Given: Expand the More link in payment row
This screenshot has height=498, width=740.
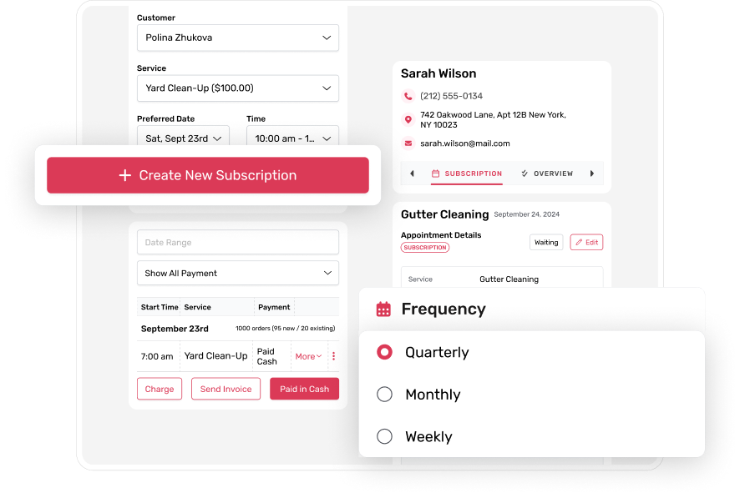Looking at the screenshot, I should click(308, 356).
